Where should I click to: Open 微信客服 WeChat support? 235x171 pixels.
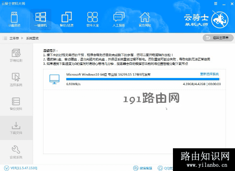pyautogui.click(x=143, y=168)
